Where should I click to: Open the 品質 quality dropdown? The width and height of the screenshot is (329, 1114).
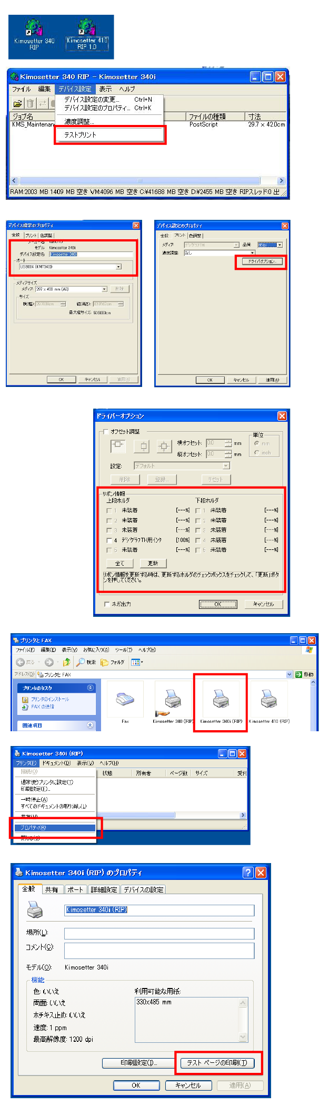(280, 245)
